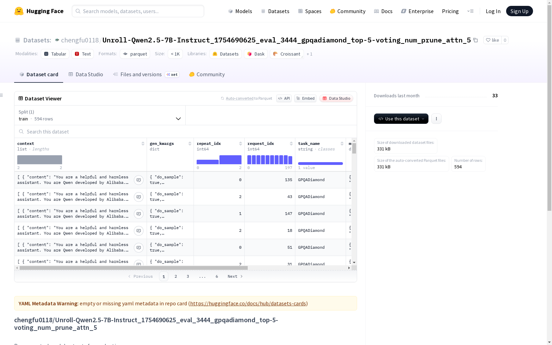
Task: Select the parquet format tag
Action: [135, 54]
